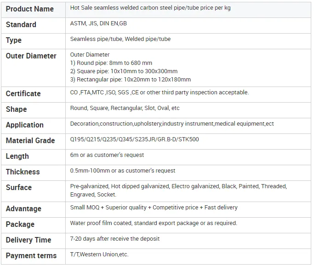This screenshot has width=314, height=266.
Task: Click the Rectangular pipe 10x20mm to 120x180mm line
Action: click(130, 80)
